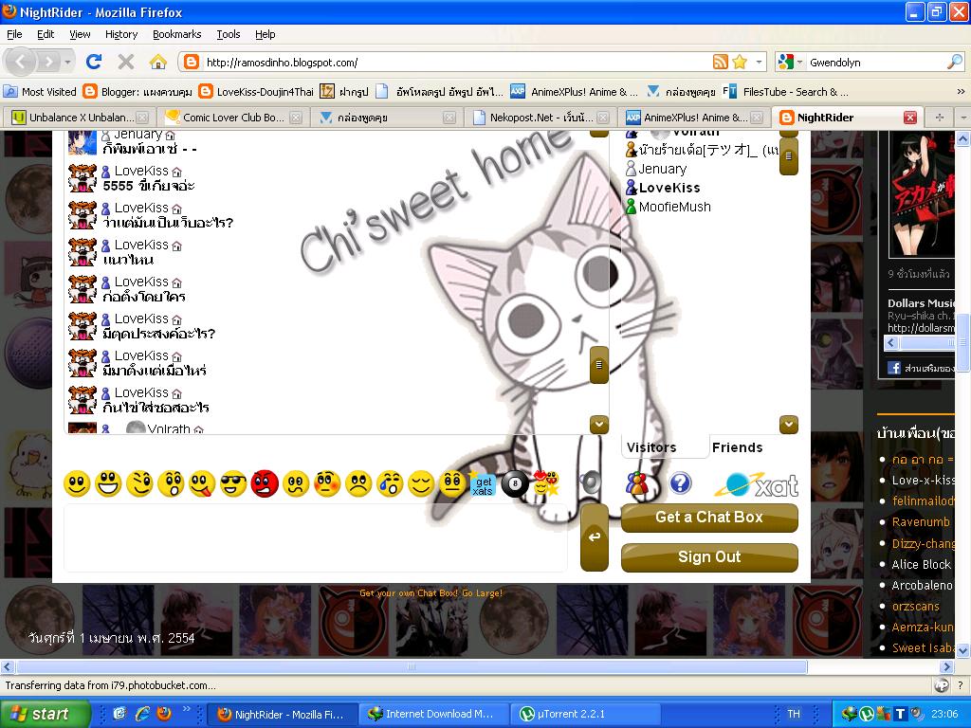This screenshot has width=971, height=728.
Task: Open the Ravenumb blog link
Action: [x=920, y=522]
